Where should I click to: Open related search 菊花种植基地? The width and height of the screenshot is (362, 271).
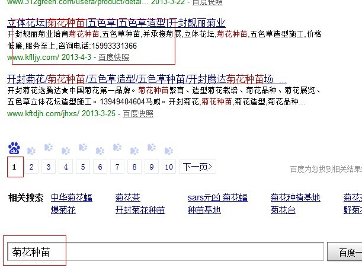(295, 197)
